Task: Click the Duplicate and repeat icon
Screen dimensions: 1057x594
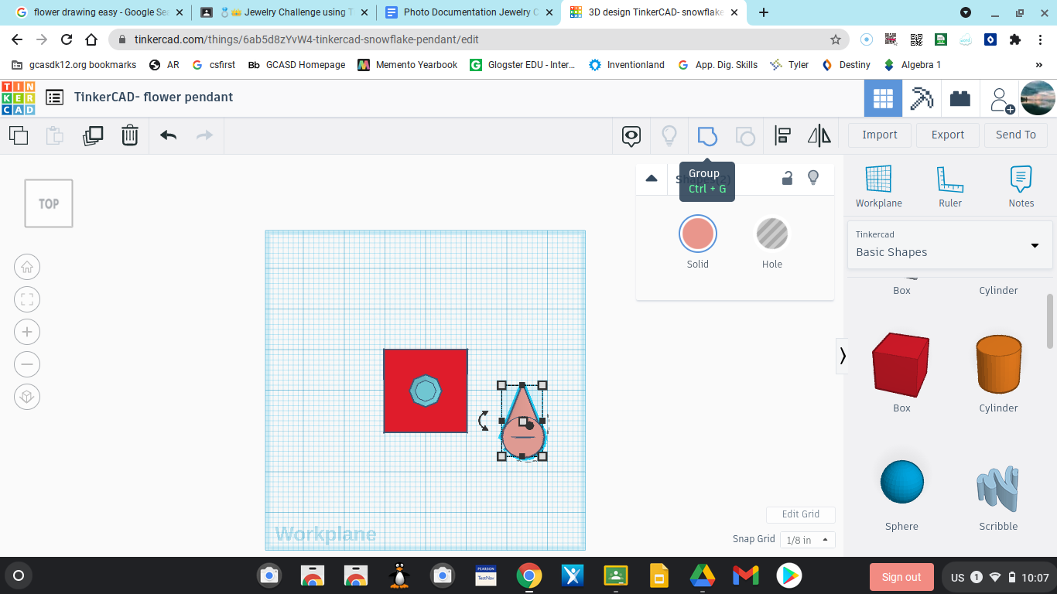Action: point(92,135)
